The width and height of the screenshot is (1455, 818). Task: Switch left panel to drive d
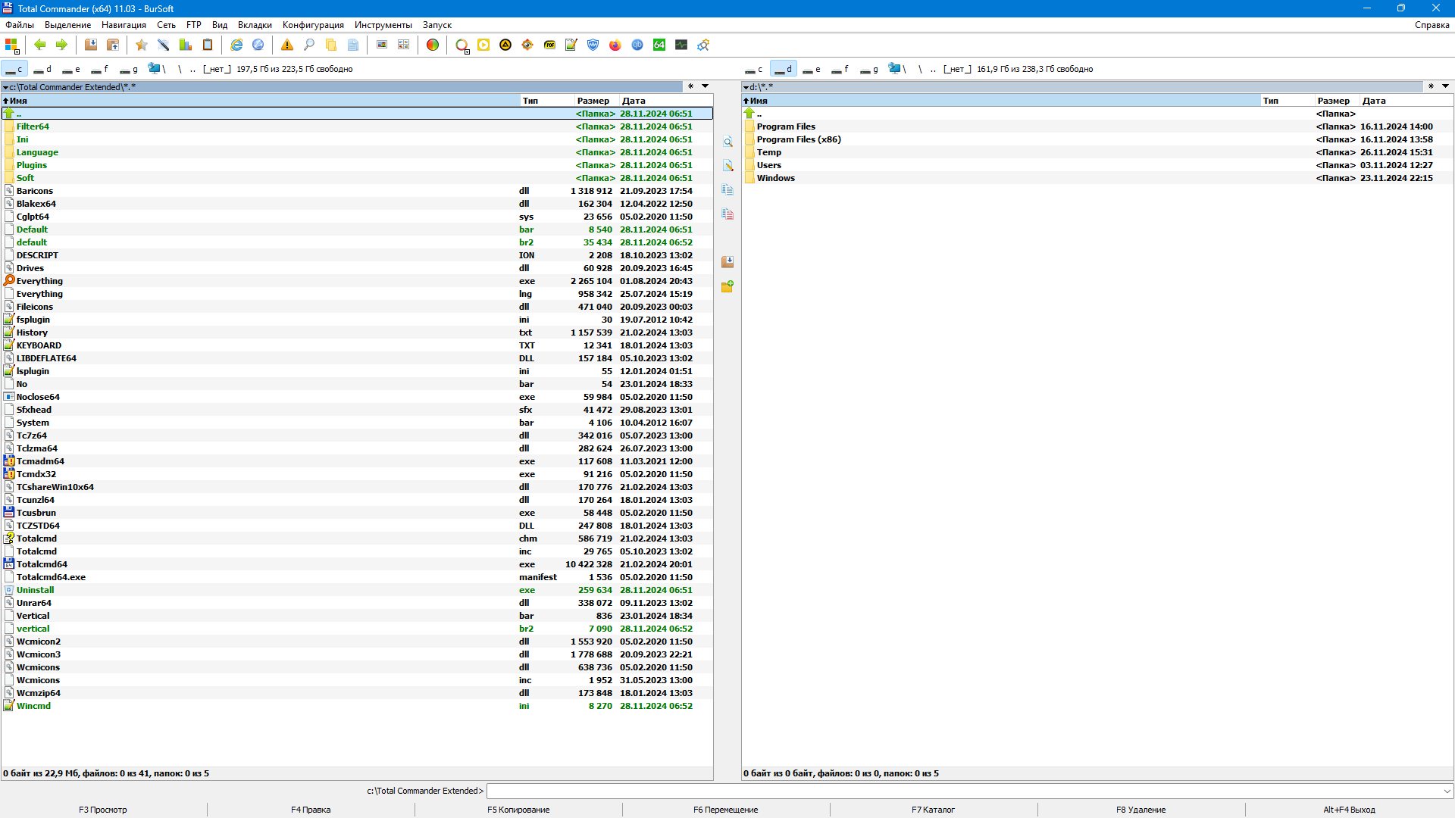click(43, 69)
